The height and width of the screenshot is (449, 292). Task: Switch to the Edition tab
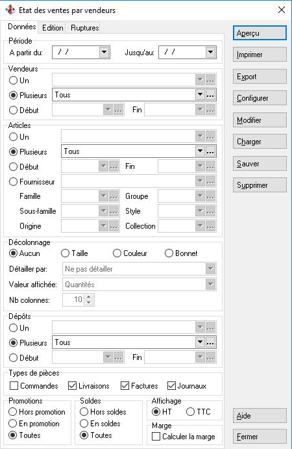(x=53, y=28)
